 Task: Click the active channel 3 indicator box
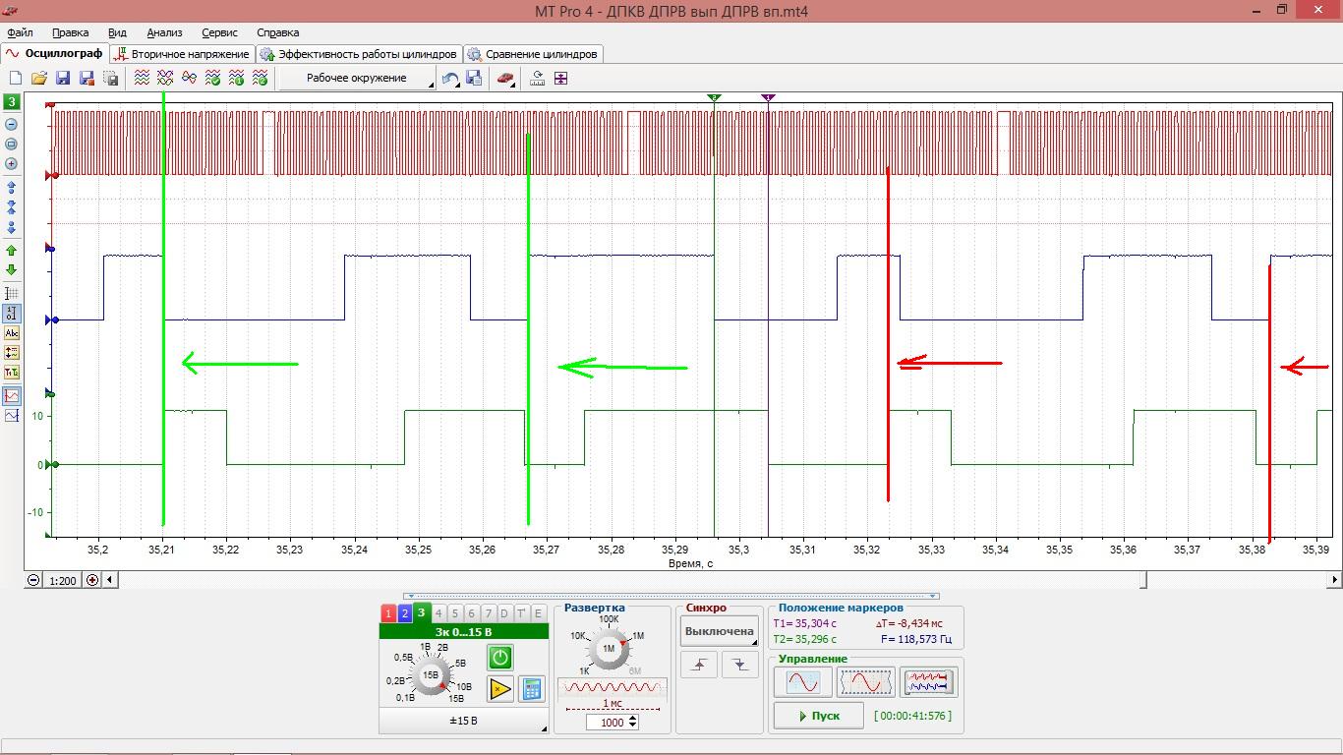(12, 101)
